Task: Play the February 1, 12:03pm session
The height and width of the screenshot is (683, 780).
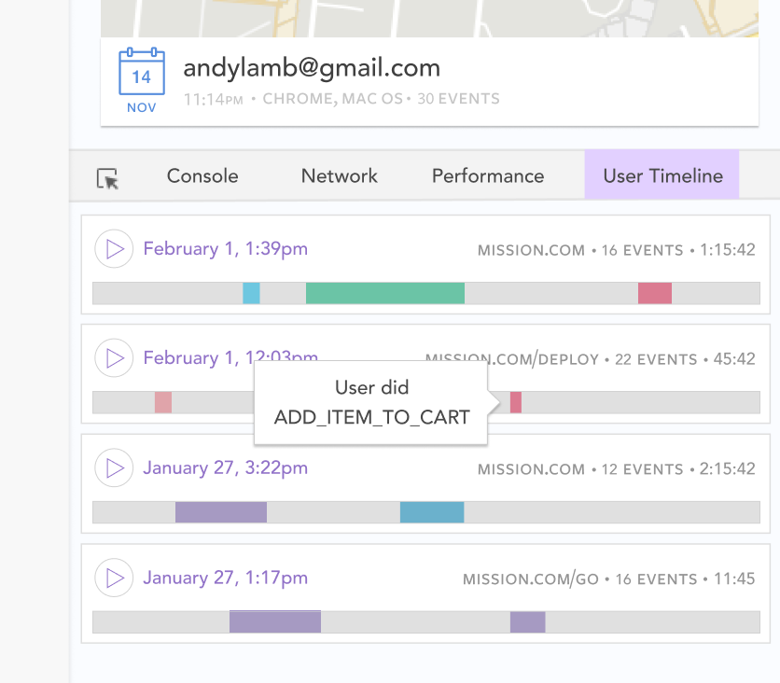Action: (x=114, y=357)
